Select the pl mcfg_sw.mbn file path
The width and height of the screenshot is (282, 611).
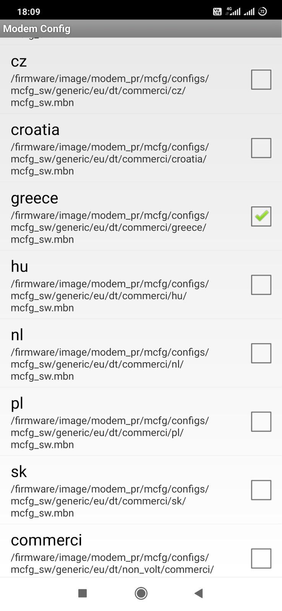click(x=110, y=433)
